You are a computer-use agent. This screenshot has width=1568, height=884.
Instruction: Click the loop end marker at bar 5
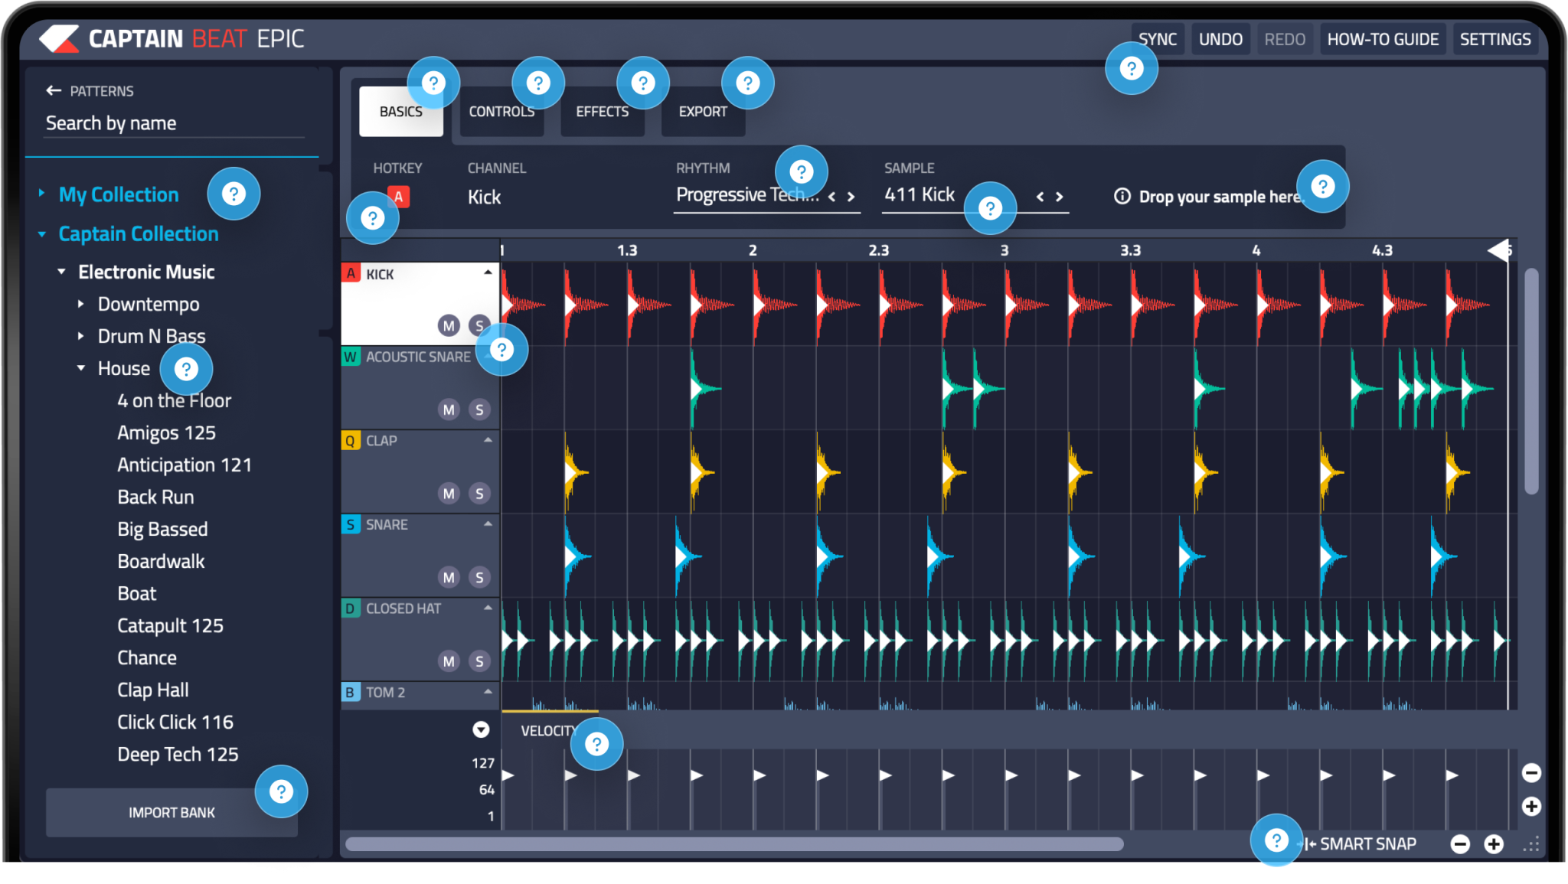tap(1499, 250)
